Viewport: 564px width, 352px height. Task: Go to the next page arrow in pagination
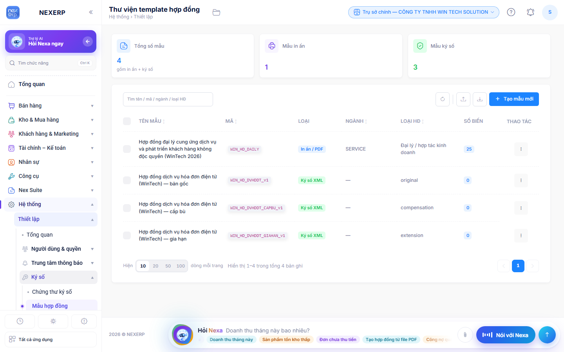point(533,266)
